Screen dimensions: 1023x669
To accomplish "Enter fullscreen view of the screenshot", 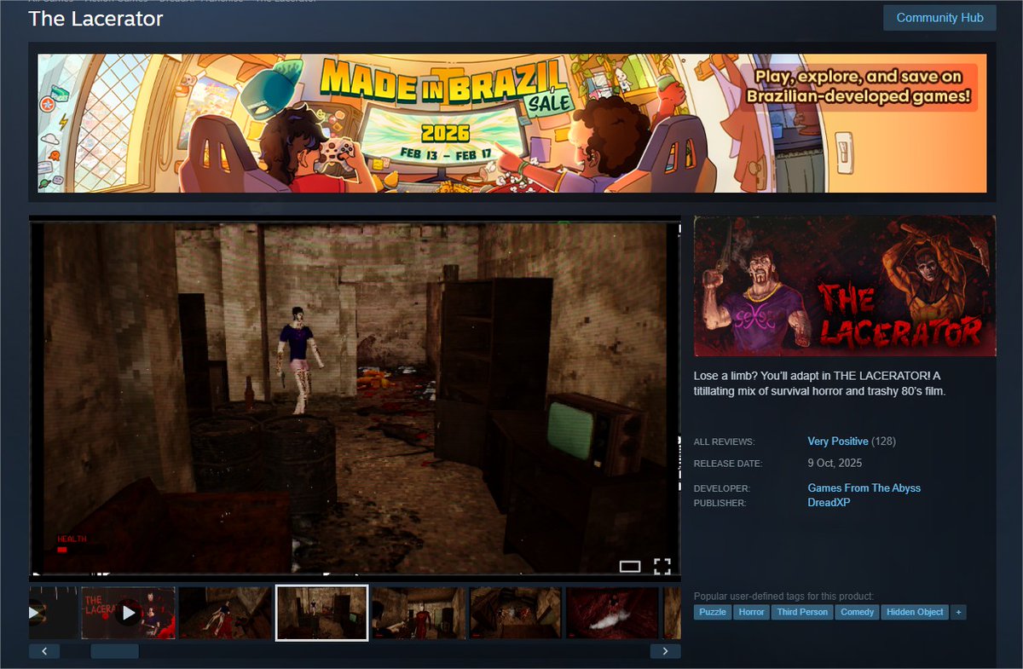I will (x=662, y=566).
